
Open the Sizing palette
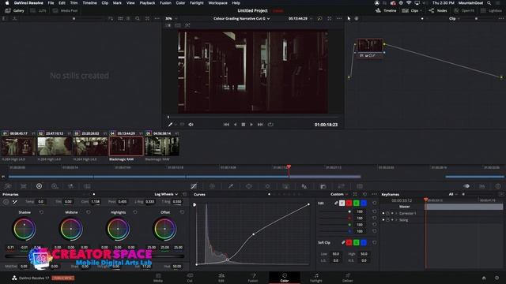pos(341,186)
